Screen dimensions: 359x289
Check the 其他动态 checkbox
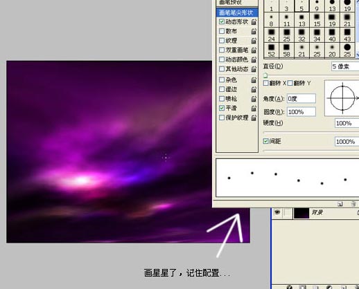tap(222, 69)
